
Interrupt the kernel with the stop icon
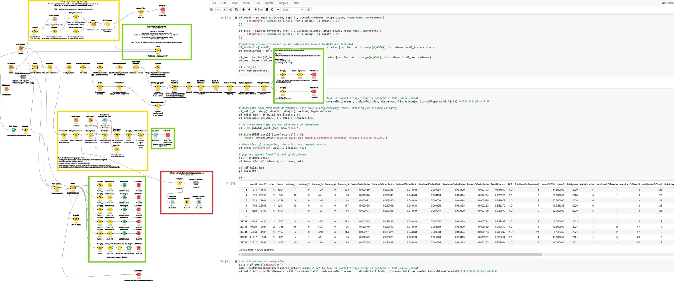pyautogui.click(x=267, y=9)
